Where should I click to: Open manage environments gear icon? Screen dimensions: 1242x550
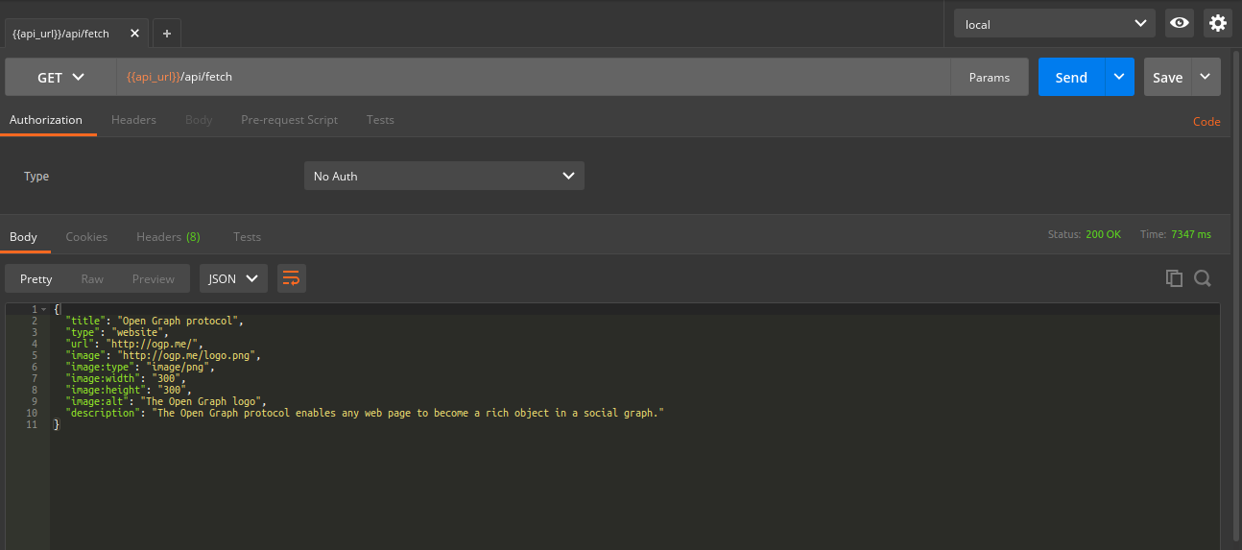pyautogui.click(x=1218, y=24)
